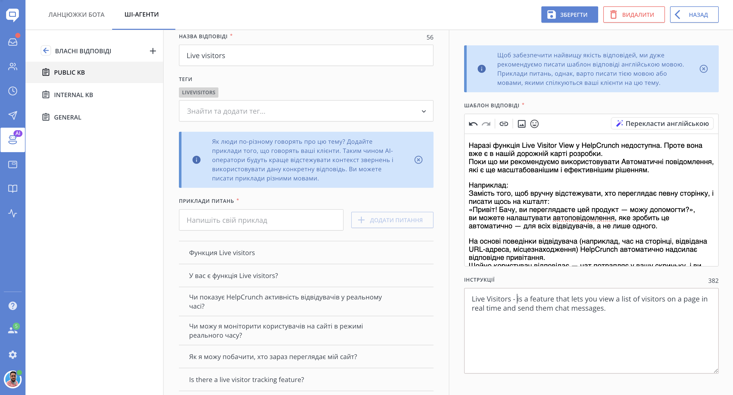Screen dimensions: 733x395
Task: Select question 'Чи можу я моніторити користувачів'
Action: [x=306, y=331]
